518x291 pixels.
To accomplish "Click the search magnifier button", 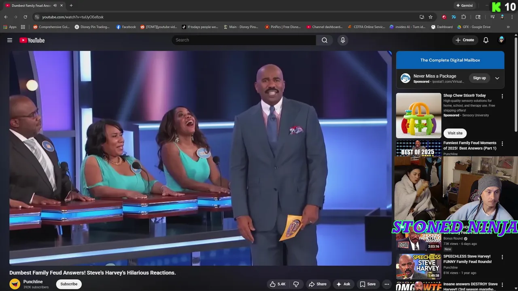I will point(325,40).
